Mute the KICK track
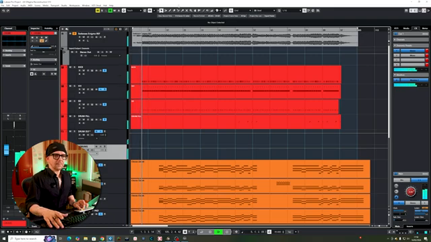The height and width of the screenshot is (242, 431). pyautogui.click(x=70, y=67)
